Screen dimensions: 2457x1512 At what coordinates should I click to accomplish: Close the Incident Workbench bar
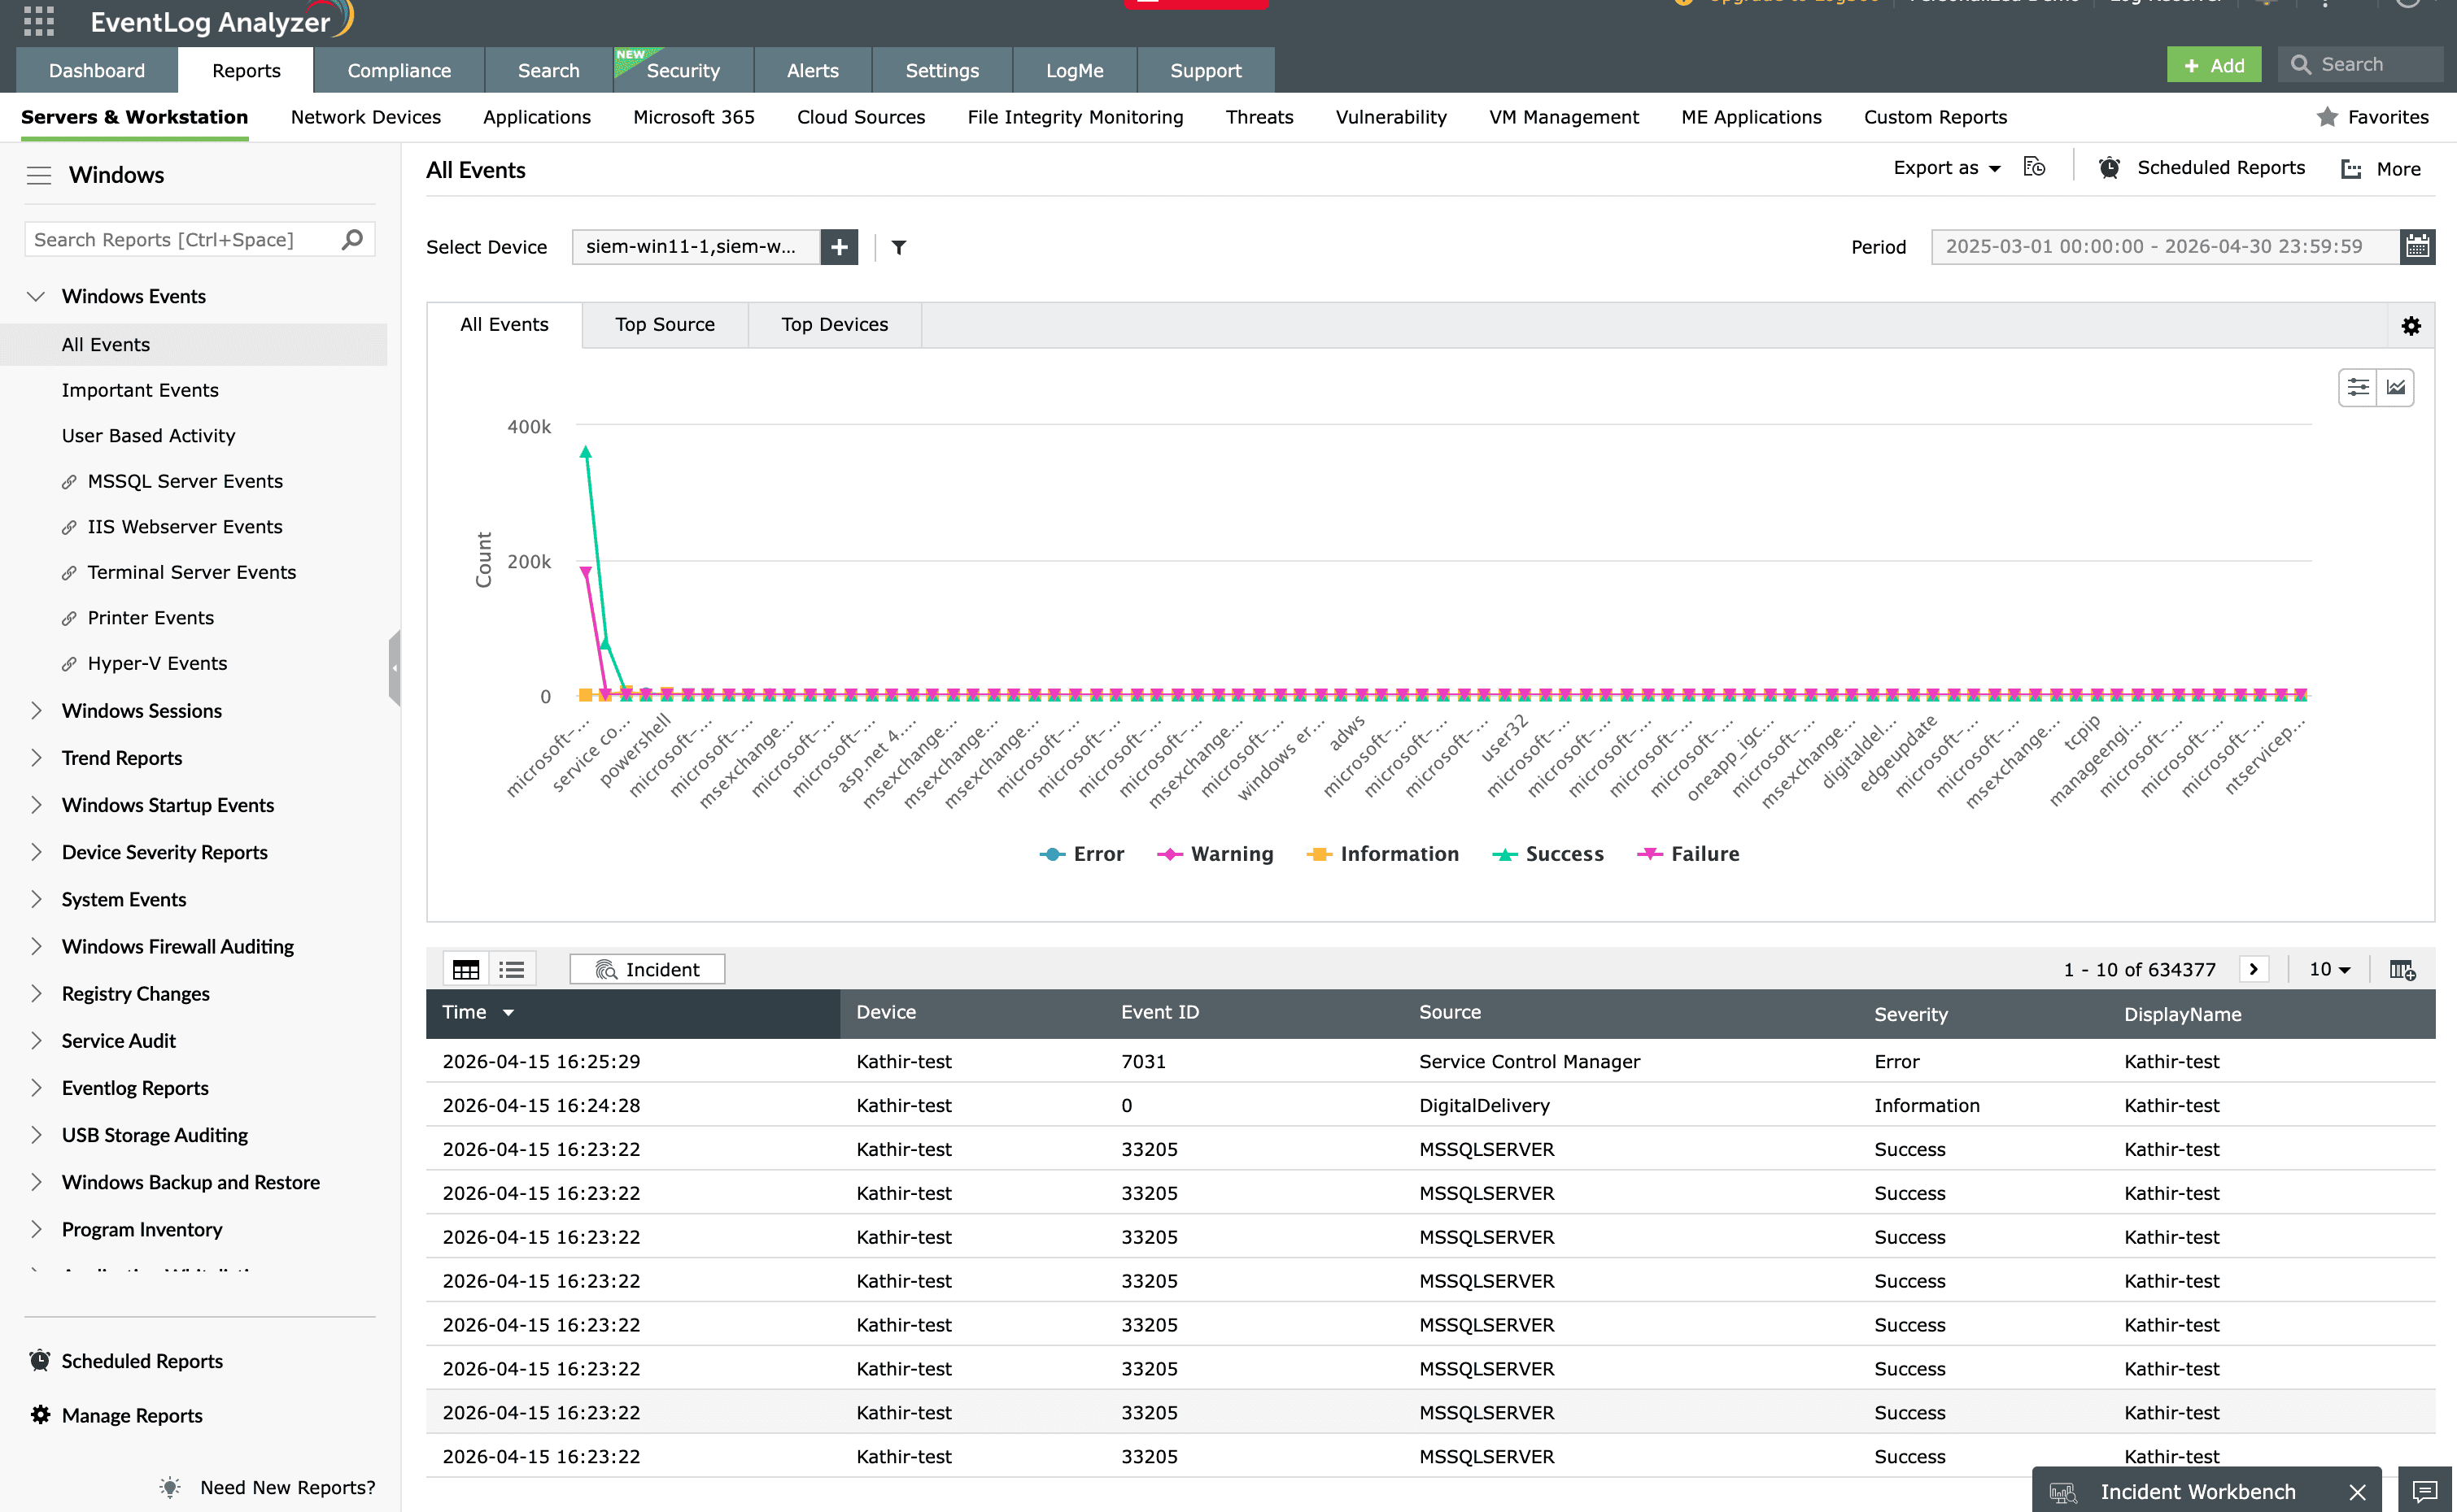coord(2357,1492)
